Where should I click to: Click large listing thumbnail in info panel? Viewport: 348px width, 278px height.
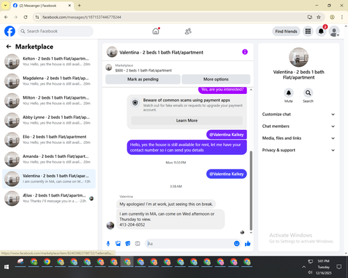tap(299, 57)
